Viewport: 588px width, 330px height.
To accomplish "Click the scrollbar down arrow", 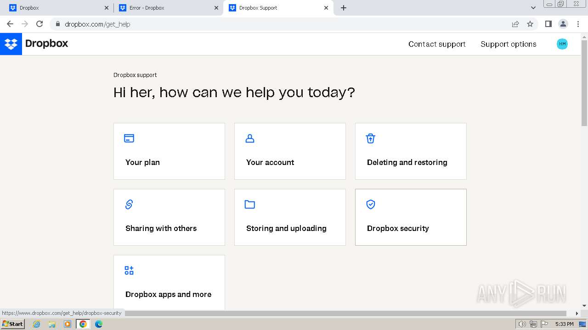I will pyautogui.click(x=584, y=306).
